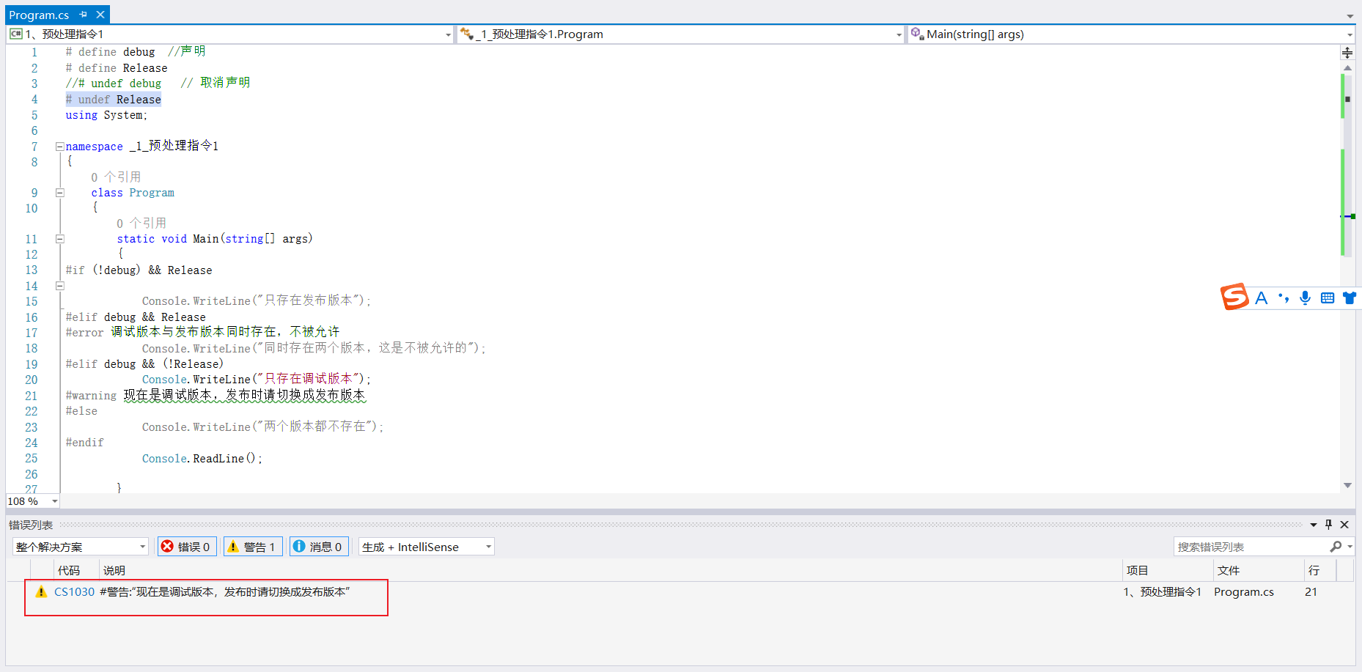
Task: Pin the Program.cs tab
Action: pyautogui.click(x=83, y=15)
